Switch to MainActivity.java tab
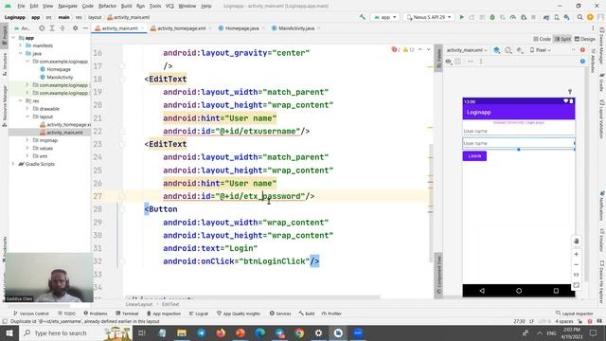The height and width of the screenshot is (341, 606). click(295, 28)
